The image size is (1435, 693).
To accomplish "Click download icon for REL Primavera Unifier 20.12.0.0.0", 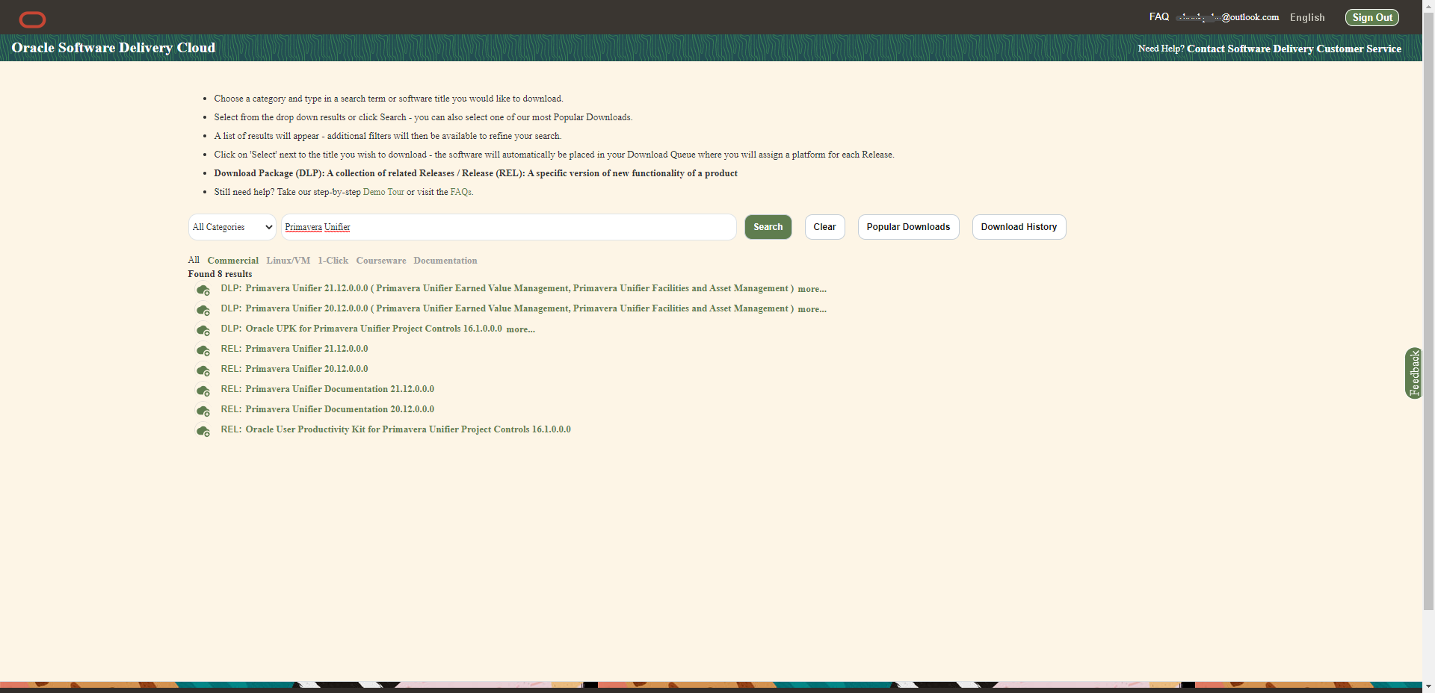I will coord(203,370).
